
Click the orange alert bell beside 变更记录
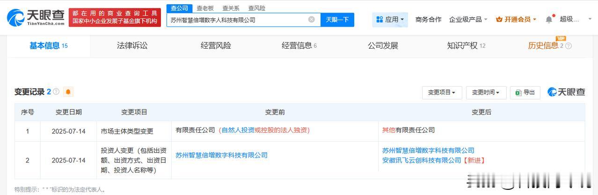pyautogui.click(x=68, y=92)
